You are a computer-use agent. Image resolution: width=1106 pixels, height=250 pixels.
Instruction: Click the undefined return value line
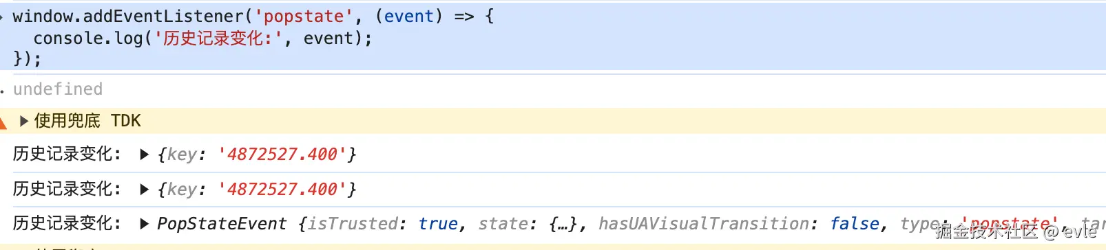(x=58, y=89)
